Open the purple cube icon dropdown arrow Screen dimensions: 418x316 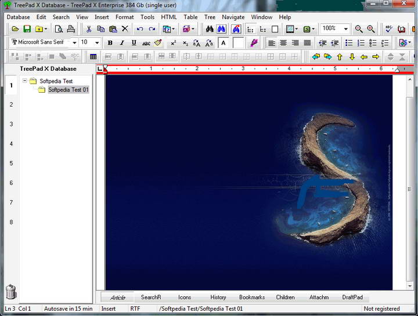pos(193,29)
